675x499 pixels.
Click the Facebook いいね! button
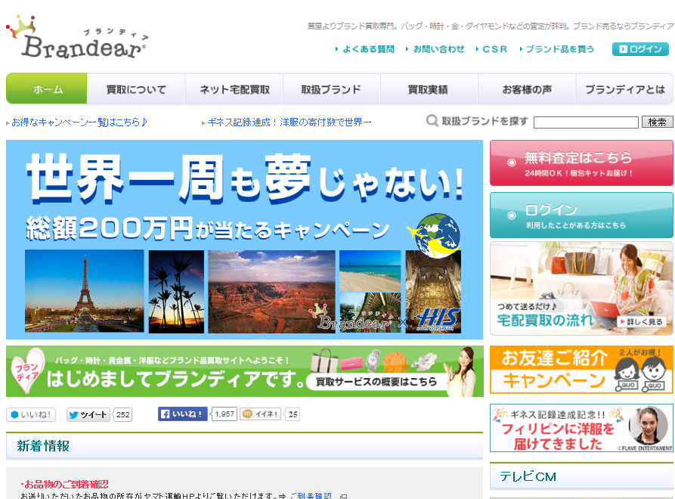click(x=182, y=414)
